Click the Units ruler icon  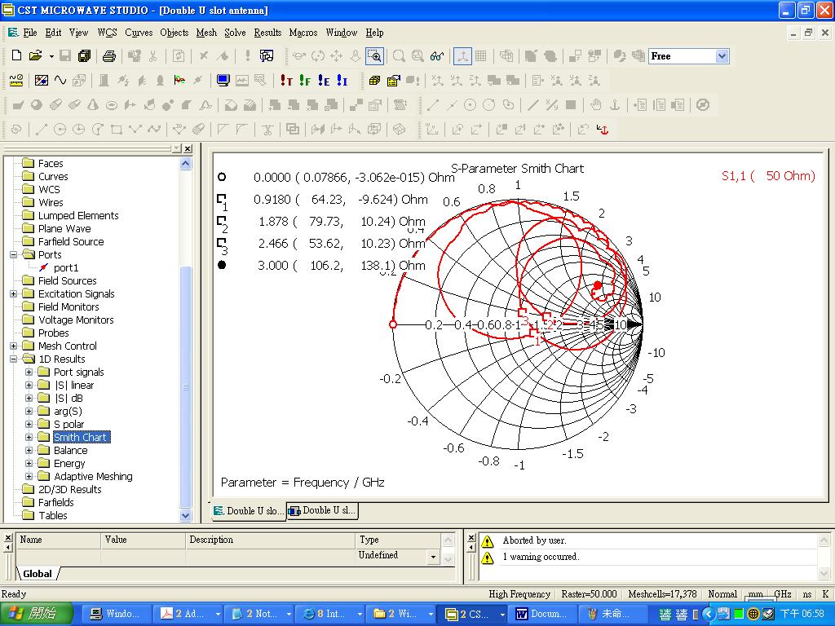click(16, 81)
